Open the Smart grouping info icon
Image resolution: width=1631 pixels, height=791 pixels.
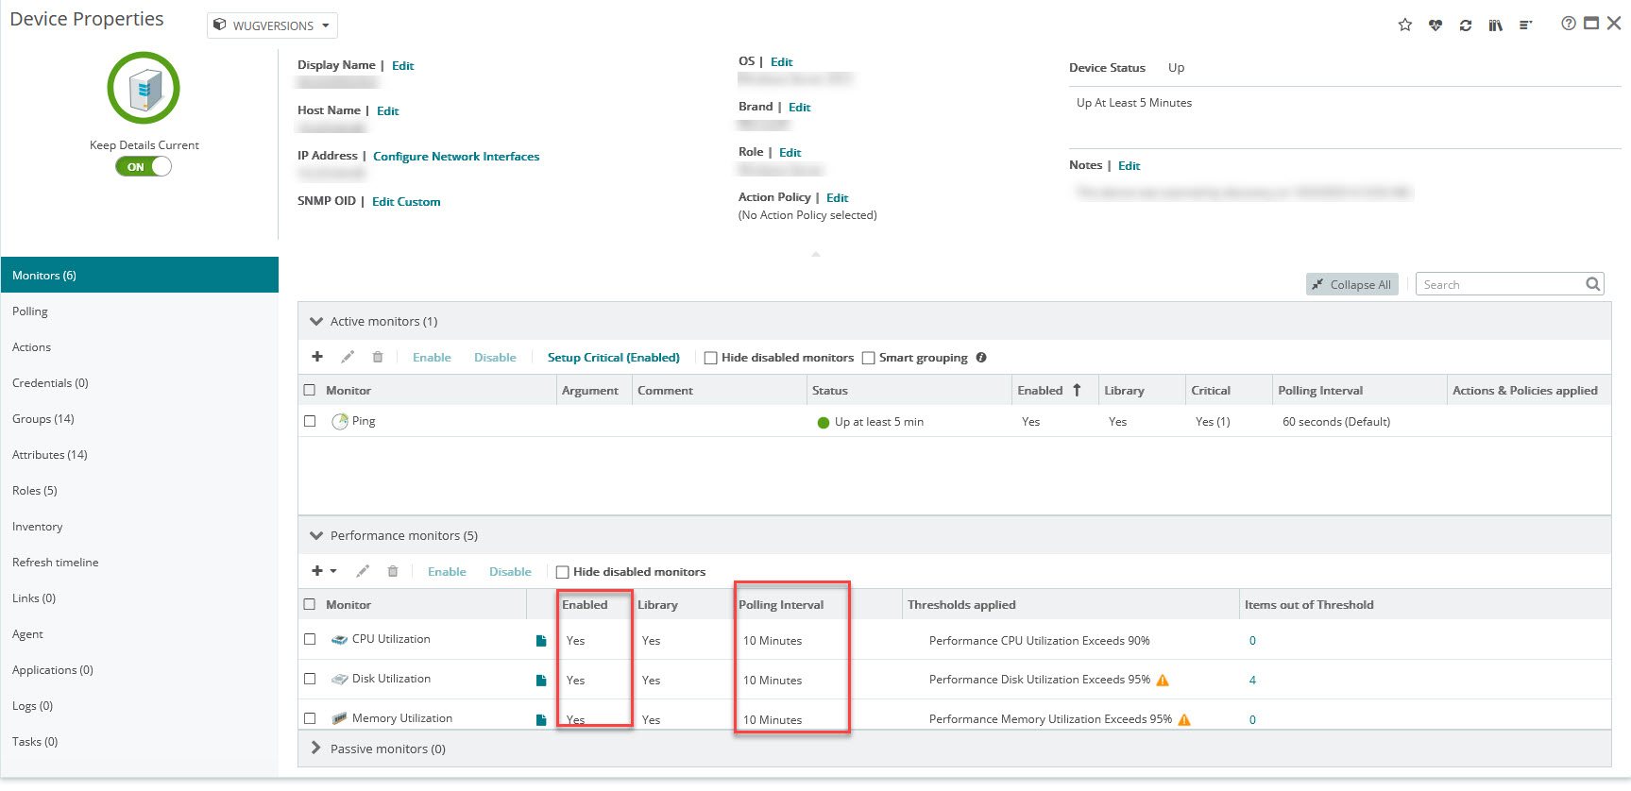click(x=981, y=358)
